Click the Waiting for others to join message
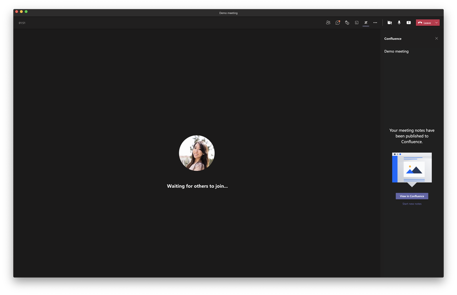 click(197, 186)
